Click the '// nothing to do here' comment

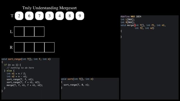[20, 68]
